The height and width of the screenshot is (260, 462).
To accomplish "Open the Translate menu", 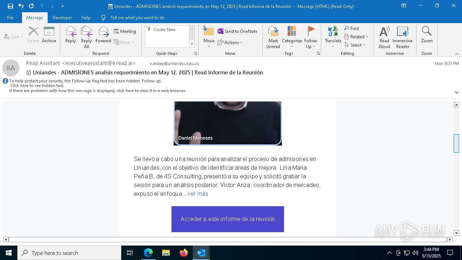I will point(333,37).
